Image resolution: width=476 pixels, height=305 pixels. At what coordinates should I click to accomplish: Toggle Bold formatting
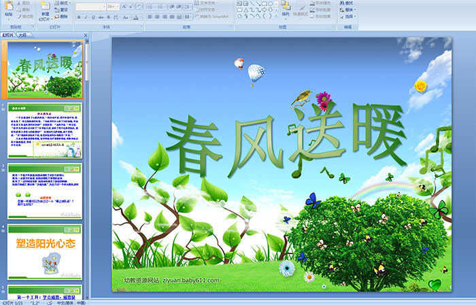[80, 17]
